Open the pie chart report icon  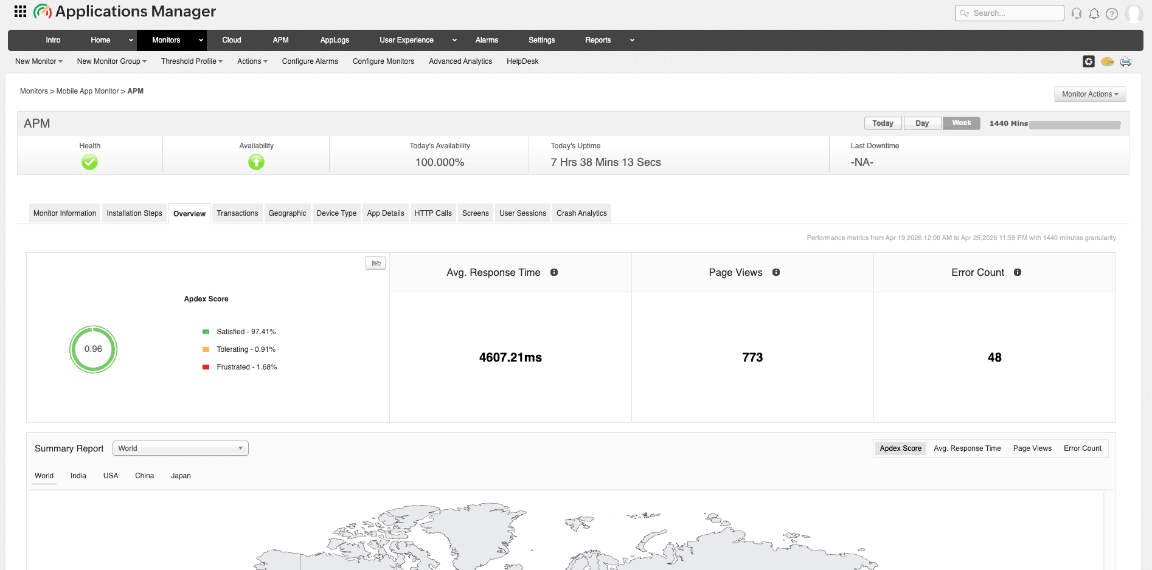click(x=1108, y=61)
